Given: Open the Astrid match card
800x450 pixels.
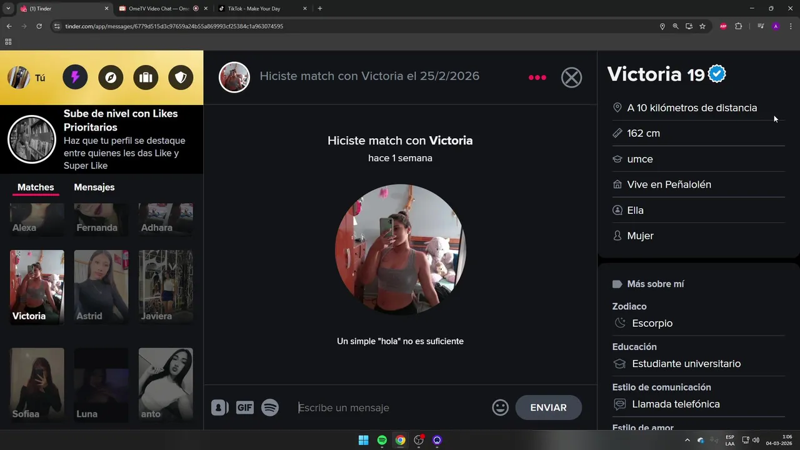Looking at the screenshot, I should tap(101, 287).
